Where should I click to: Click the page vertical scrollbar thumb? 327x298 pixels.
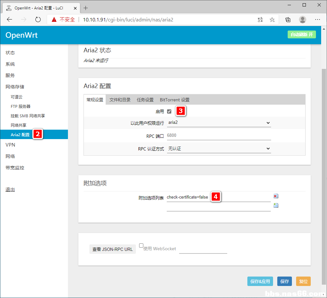tap(324, 176)
